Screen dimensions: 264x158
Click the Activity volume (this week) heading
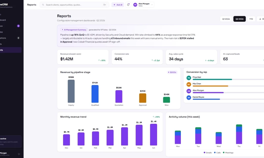[x=184, y=117]
